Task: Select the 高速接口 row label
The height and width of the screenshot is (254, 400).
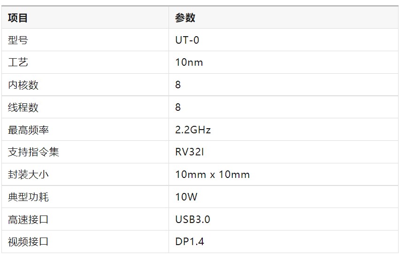Action: pos(28,220)
